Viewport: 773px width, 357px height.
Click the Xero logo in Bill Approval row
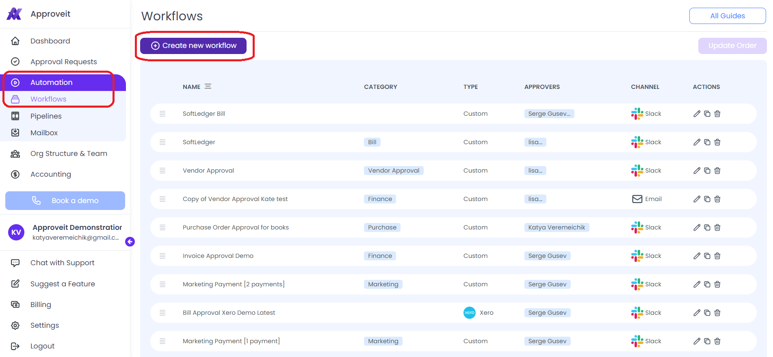[470, 313]
